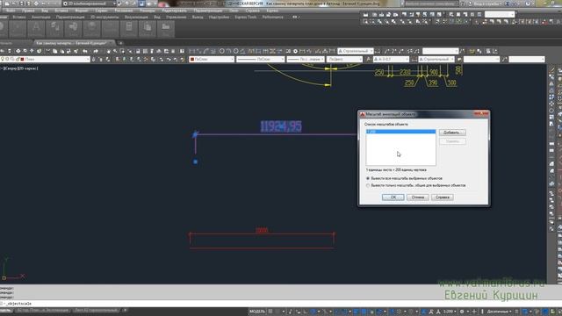
Task: Click the 11924,95 dimension text
Action: [281, 126]
